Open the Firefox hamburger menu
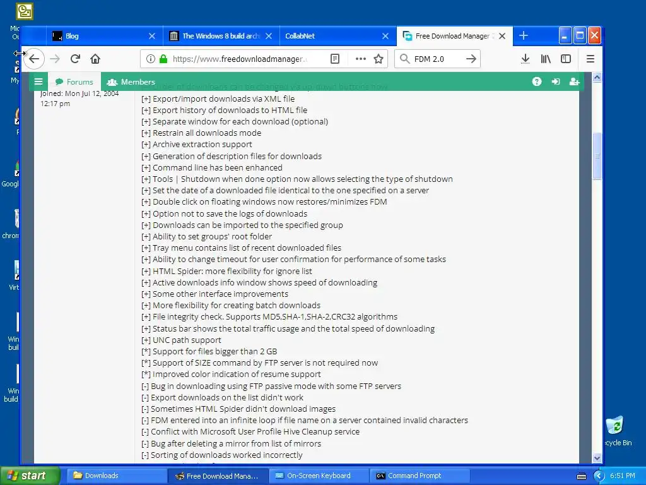 (x=590, y=59)
